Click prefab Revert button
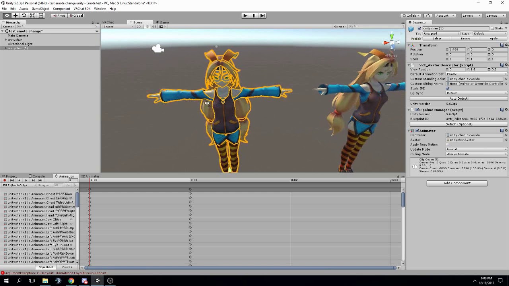509x286 pixels. tap(465, 39)
